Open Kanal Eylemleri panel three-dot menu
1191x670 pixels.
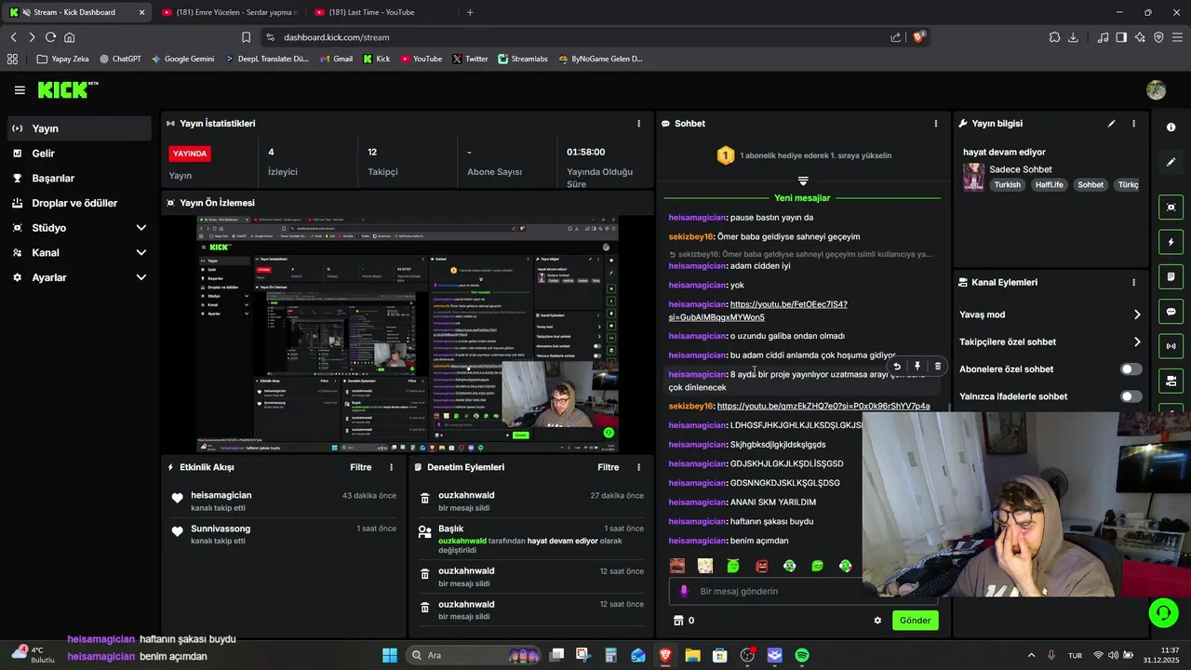click(x=1133, y=282)
